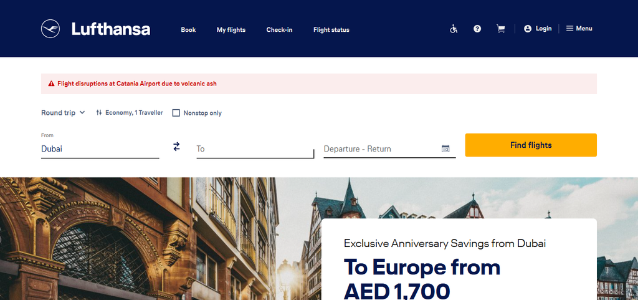The image size is (638, 300).
Task: Open the calendar date picker icon
Action: point(445,148)
